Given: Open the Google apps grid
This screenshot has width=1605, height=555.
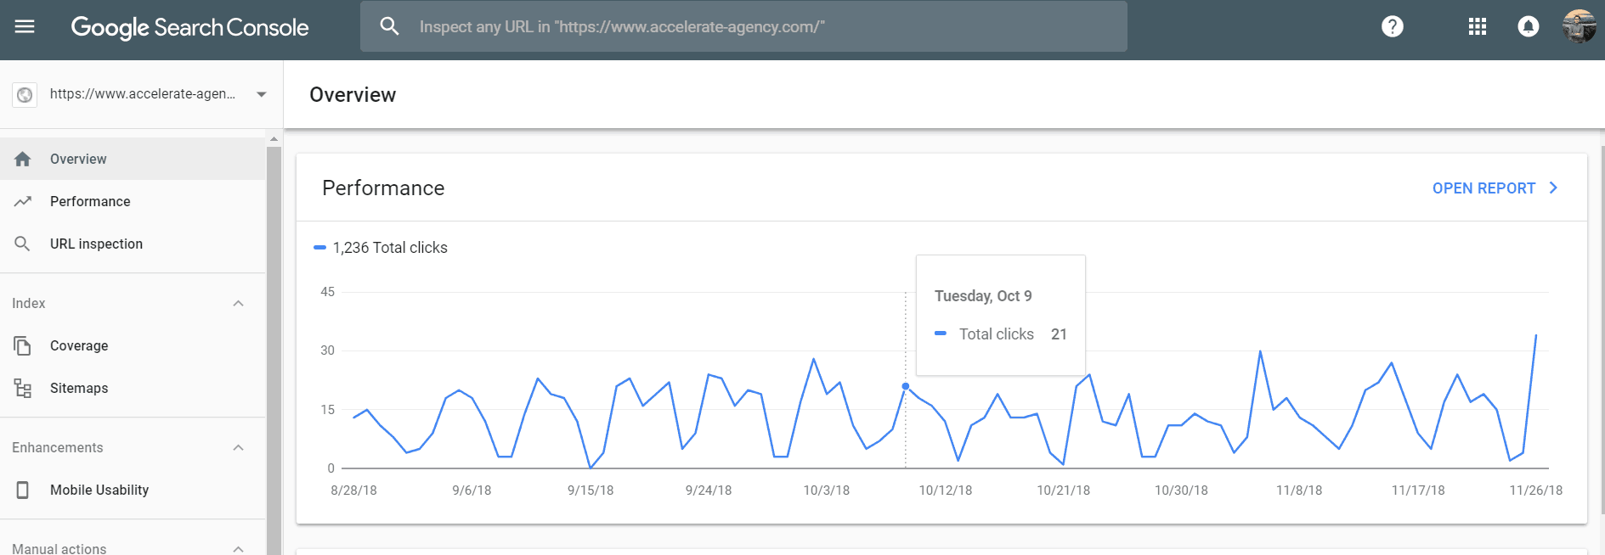Looking at the screenshot, I should pos(1477,26).
